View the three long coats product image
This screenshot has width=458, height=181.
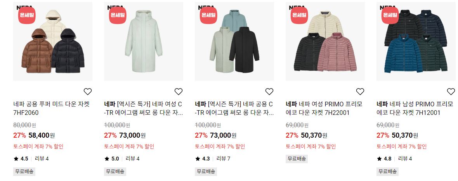[234, 41]
